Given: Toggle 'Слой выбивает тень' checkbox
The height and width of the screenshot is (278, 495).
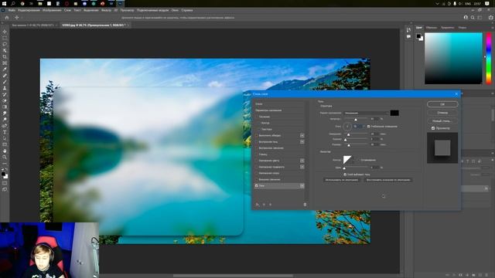Looking at the screenshot, I should pos(345,175).
